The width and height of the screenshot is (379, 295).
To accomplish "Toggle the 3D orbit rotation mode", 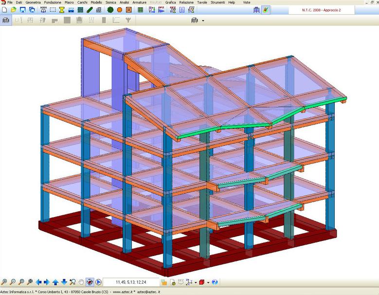I will coord(90,282).
